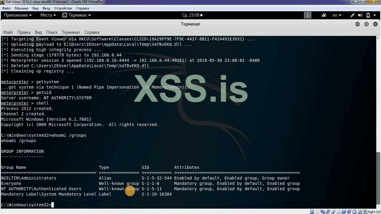
Task: Click the SID value S-1-5-32-544
Action: (157, 178)
